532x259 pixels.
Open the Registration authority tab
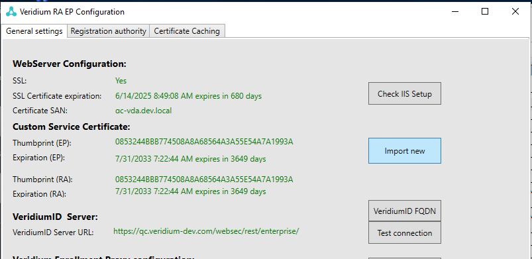click(x=108, y=31)
